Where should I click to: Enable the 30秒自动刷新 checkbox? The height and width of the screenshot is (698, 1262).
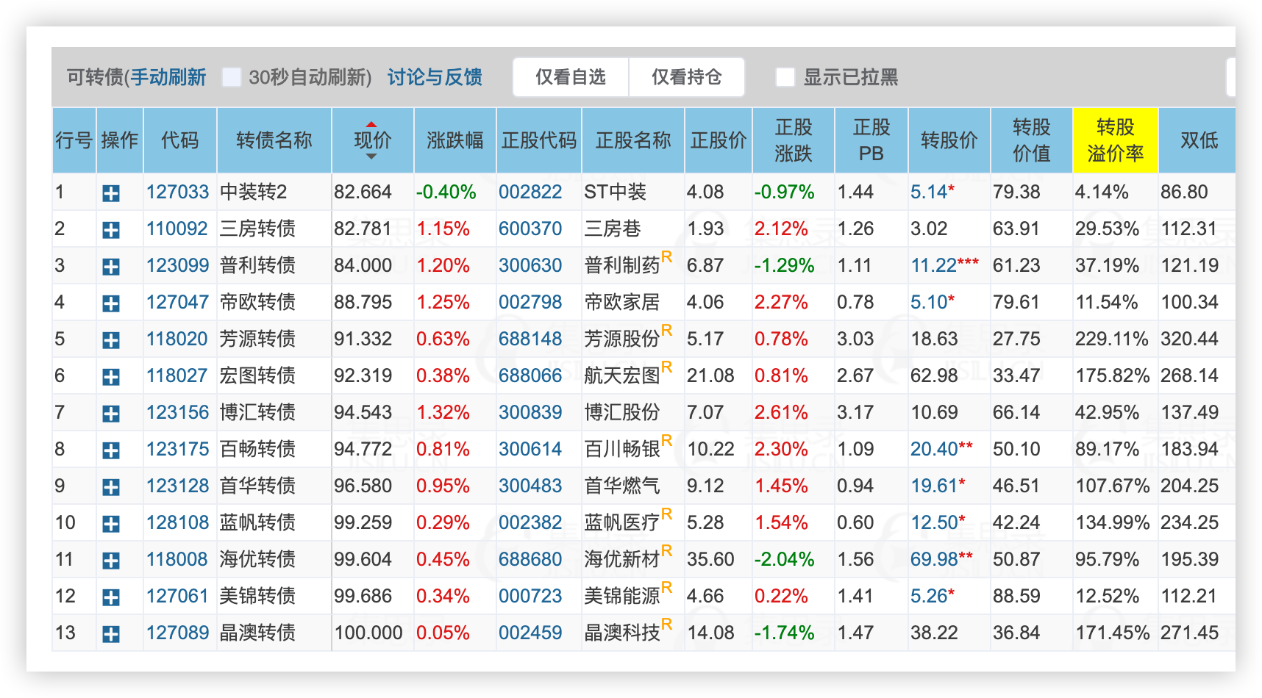[232, 77]
